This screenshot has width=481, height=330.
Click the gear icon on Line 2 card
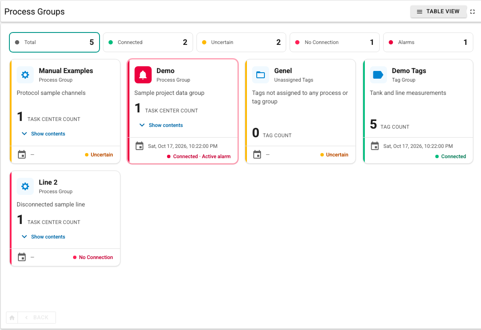pyautogui.click(x=25, y=186)
